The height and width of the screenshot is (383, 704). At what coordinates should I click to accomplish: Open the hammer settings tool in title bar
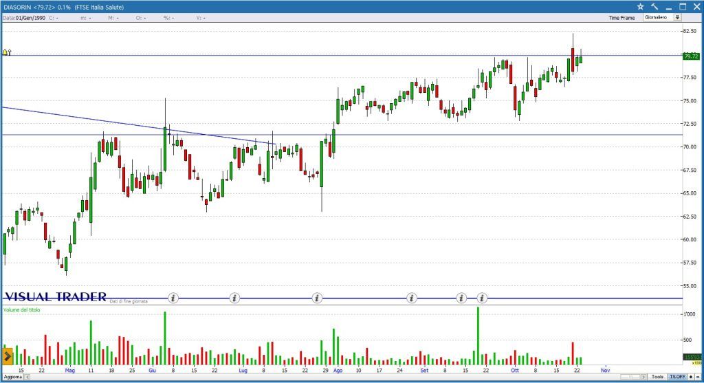click(654, 7)
